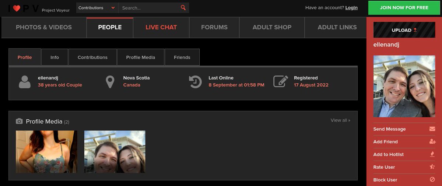Click the Profile Media camera icon

coord(19,121)
